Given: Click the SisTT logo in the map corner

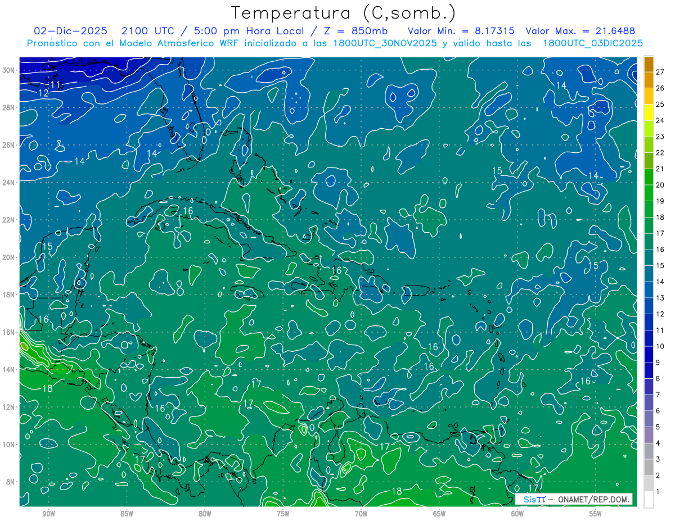Looking at the screenshot, I should click(x=534, y=500).
